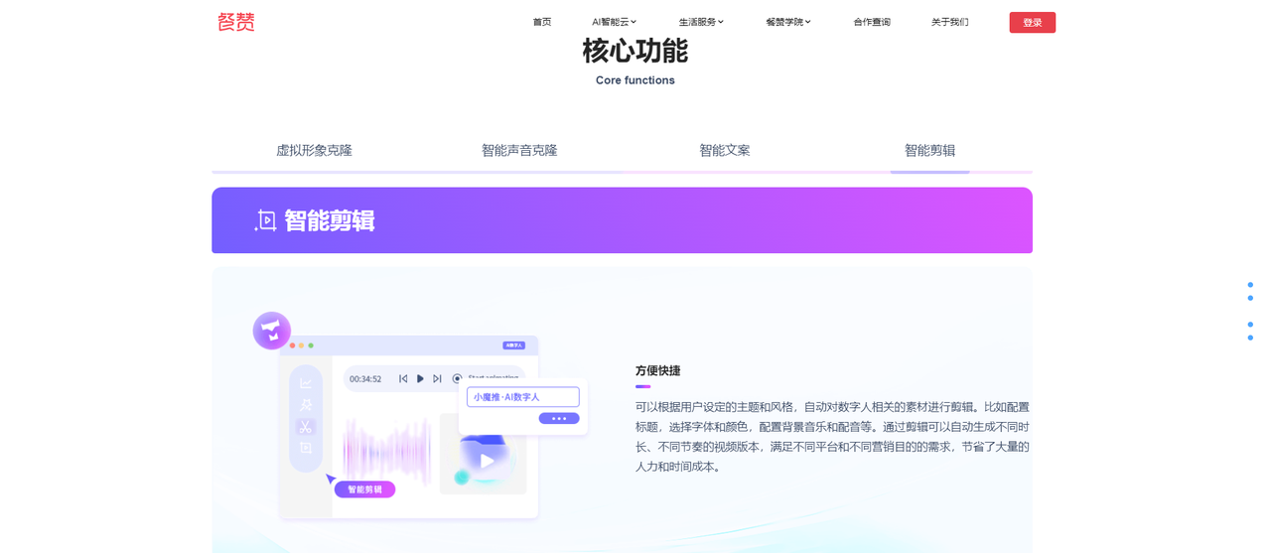Click the play button in the illustration player bar
Viewport: 1271px width, 553px height.
click(x=420, y=378)
